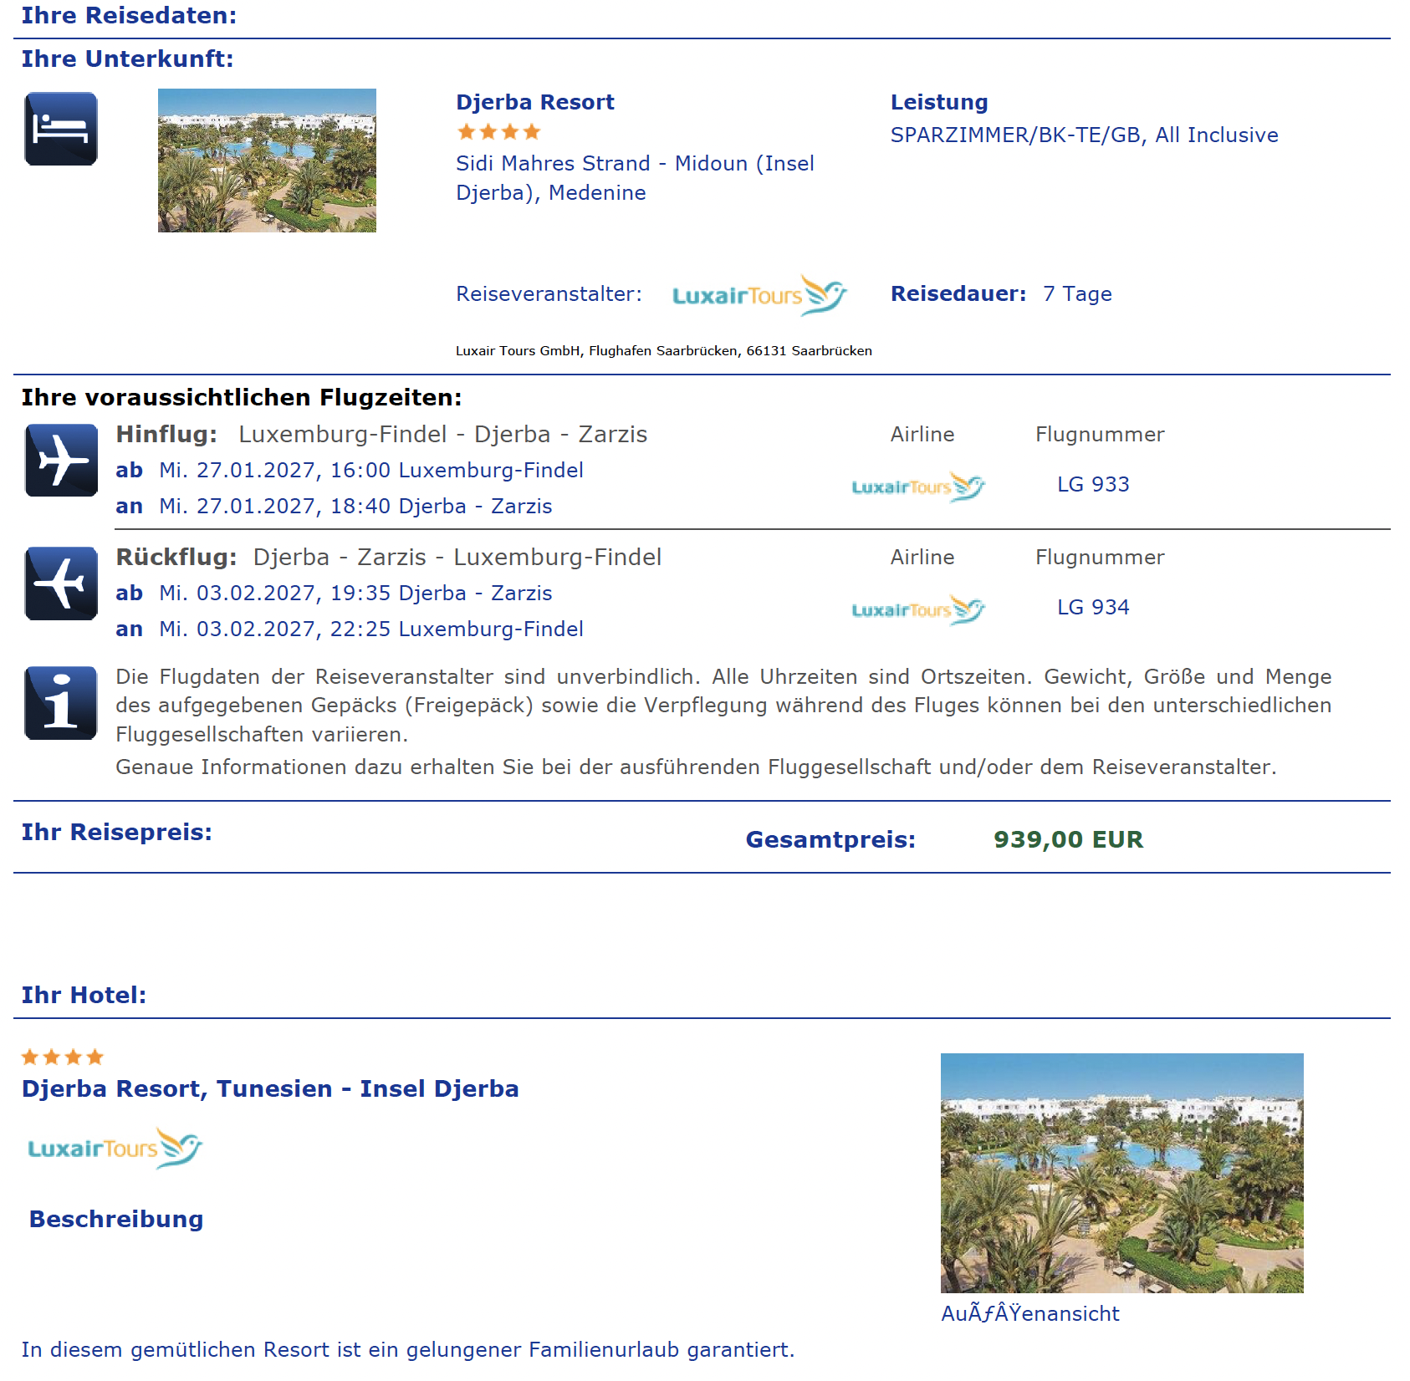1410x1381 pixels.
Task: Open the large Außenansicht hotel photo
Action: point(1121,1173)
